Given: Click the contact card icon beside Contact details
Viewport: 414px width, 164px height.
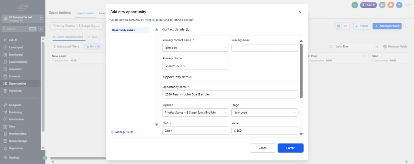Looking at the screenshot, I should click(x=187, y=29).
